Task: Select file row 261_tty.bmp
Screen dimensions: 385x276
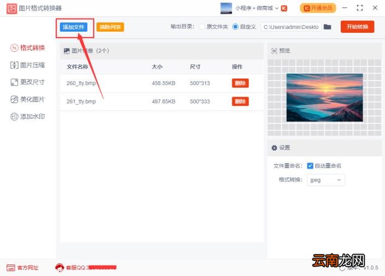Action: (x=161, y=101)
